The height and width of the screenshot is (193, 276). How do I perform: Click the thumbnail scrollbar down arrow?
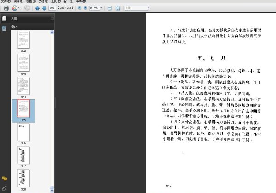(x=52, y=191)
